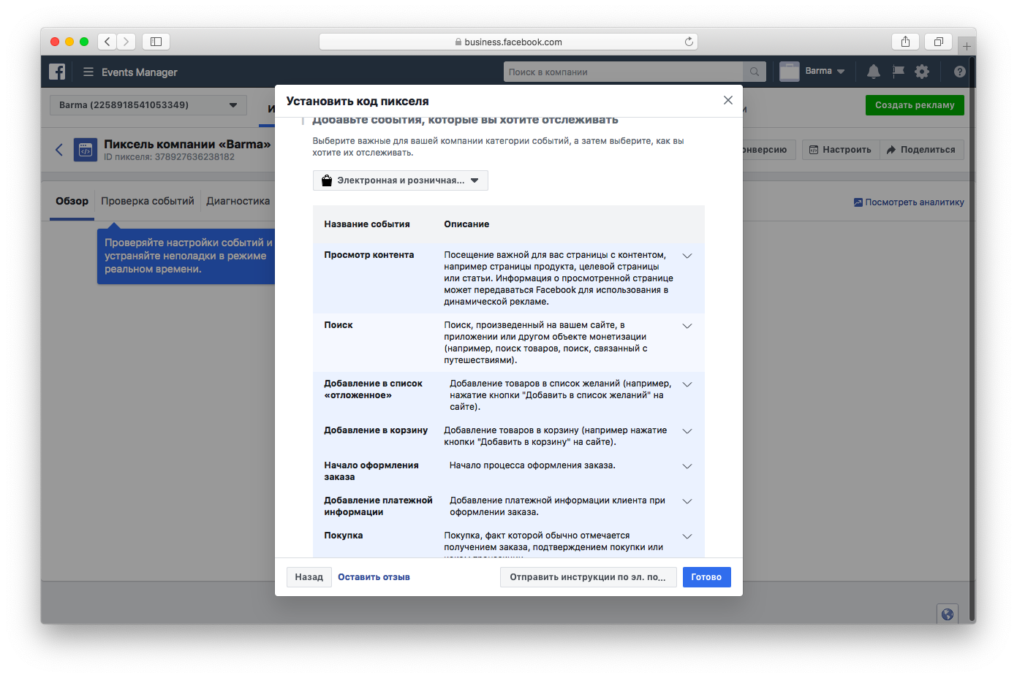Click the Описание column header

(466, 224)
